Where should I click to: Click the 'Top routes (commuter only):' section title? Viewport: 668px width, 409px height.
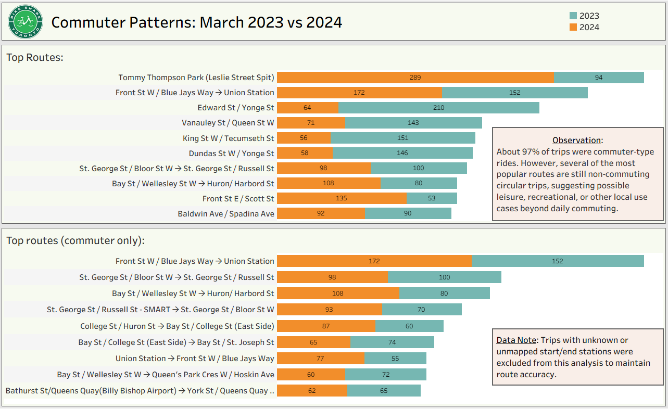(x=75, y=240)
